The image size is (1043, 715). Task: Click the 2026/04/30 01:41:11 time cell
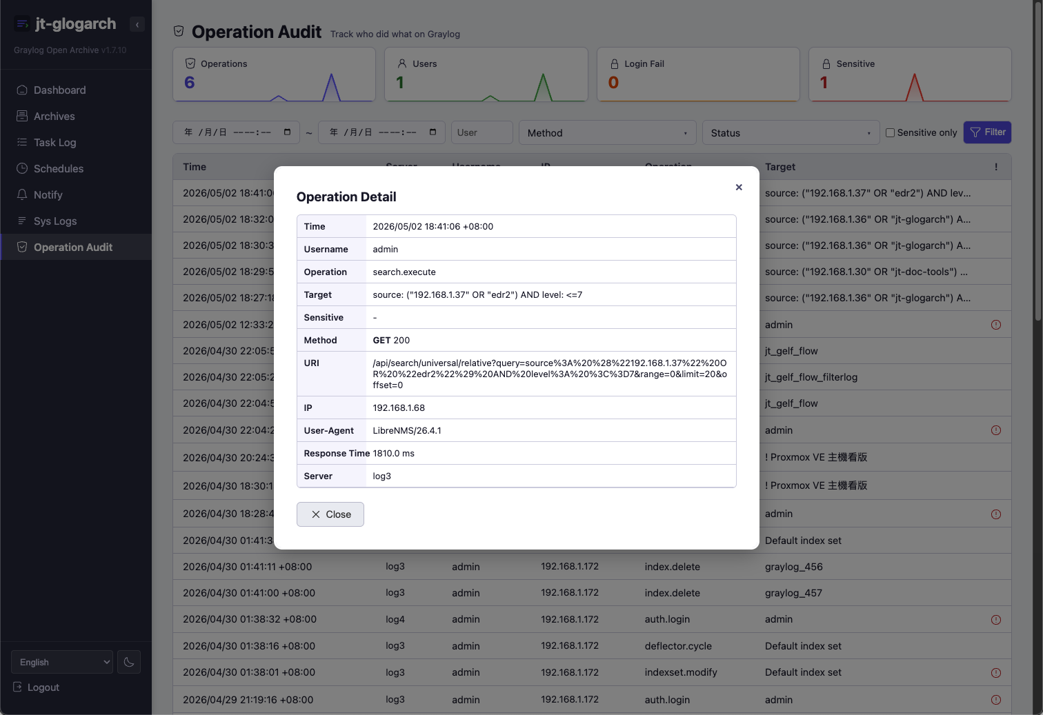click(247, 567)
